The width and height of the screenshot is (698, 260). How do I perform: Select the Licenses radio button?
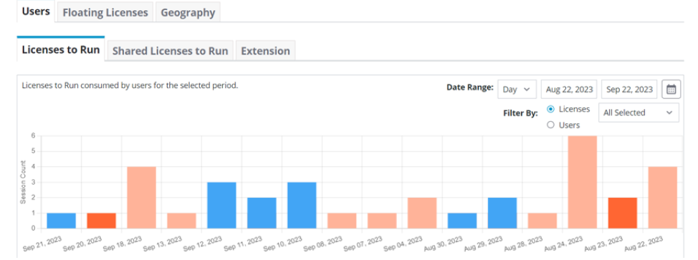(550, 109)
